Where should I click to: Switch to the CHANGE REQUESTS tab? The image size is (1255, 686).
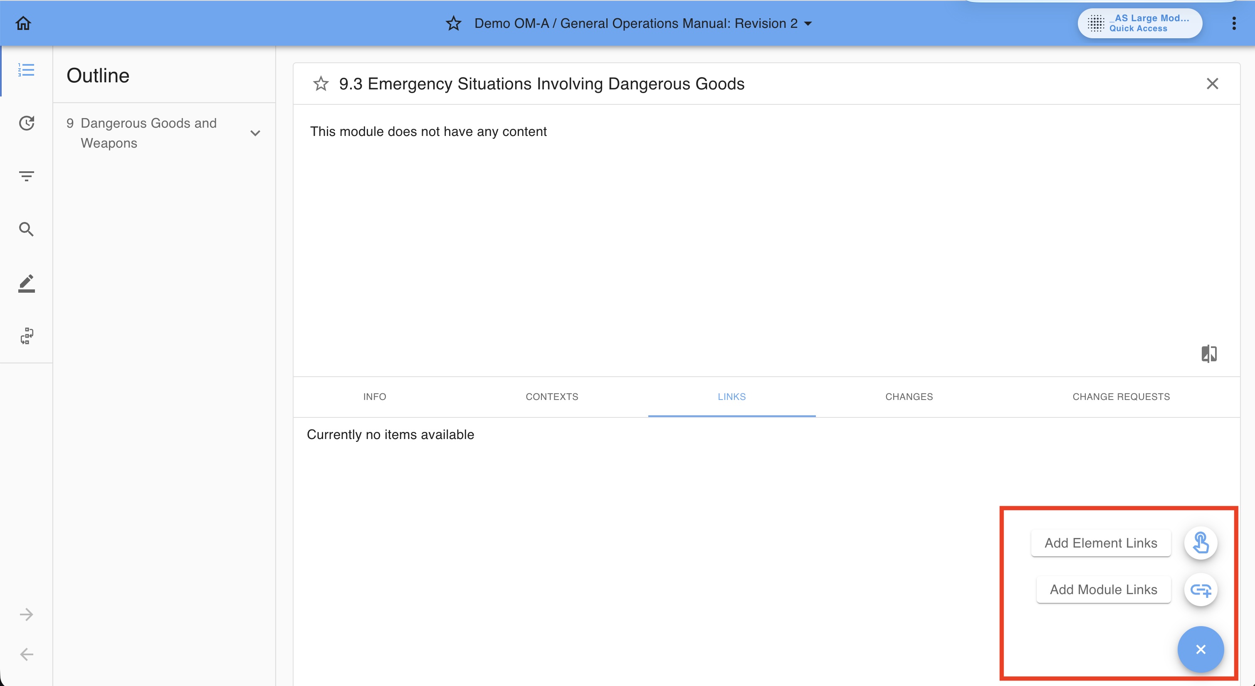tap(1121, 397)
